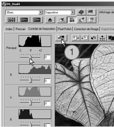114x127 pixels.
Task: Click the Principal histogram display
Action: tap(35, 41)
